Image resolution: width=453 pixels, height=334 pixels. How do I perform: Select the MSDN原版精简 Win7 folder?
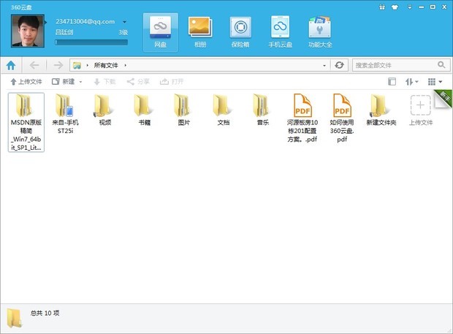pos(26,122)
